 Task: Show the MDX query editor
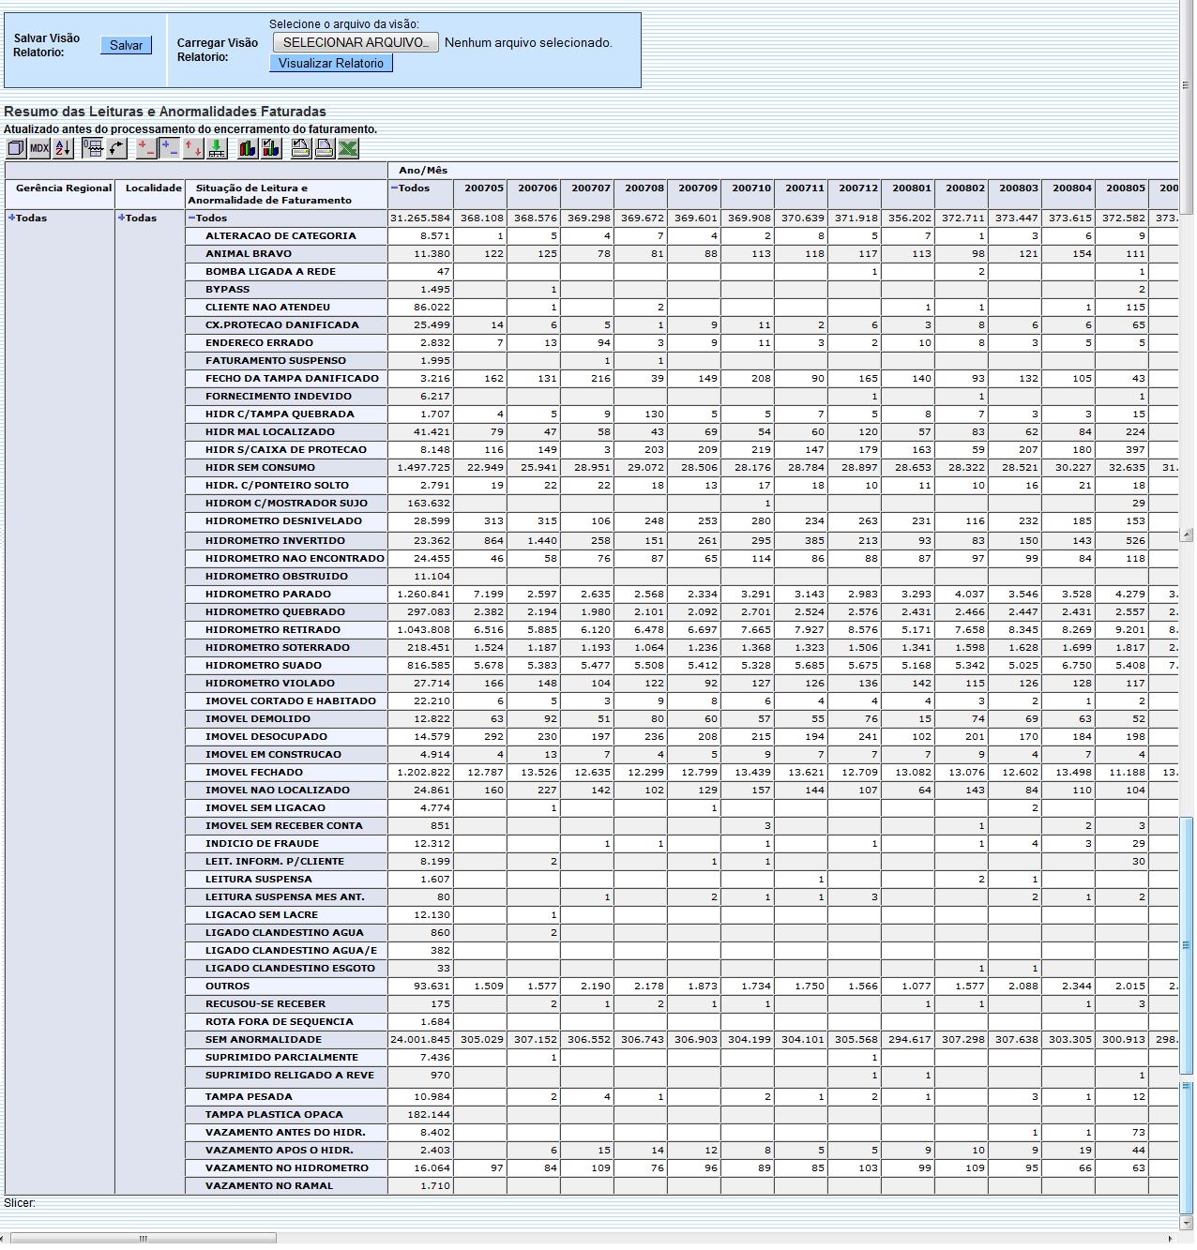(39, 147)
